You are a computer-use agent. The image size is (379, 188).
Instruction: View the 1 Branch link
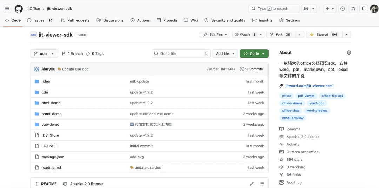point(72,53)
